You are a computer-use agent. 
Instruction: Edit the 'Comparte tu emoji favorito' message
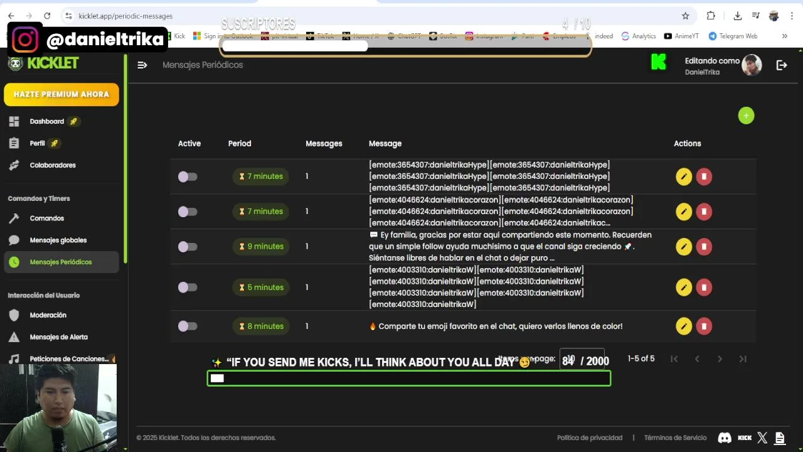684,326
